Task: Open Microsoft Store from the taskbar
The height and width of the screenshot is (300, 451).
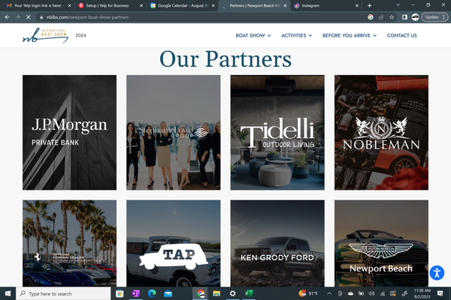Action: tap(120, 293)
